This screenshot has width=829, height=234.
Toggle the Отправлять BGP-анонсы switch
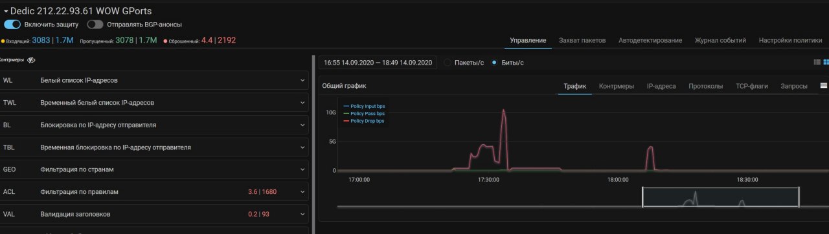click(x=95, y=25)
